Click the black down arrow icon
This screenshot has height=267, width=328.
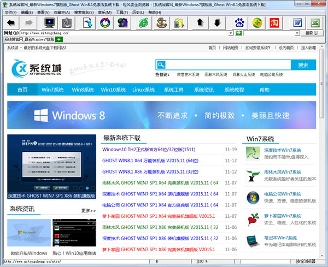218,22
